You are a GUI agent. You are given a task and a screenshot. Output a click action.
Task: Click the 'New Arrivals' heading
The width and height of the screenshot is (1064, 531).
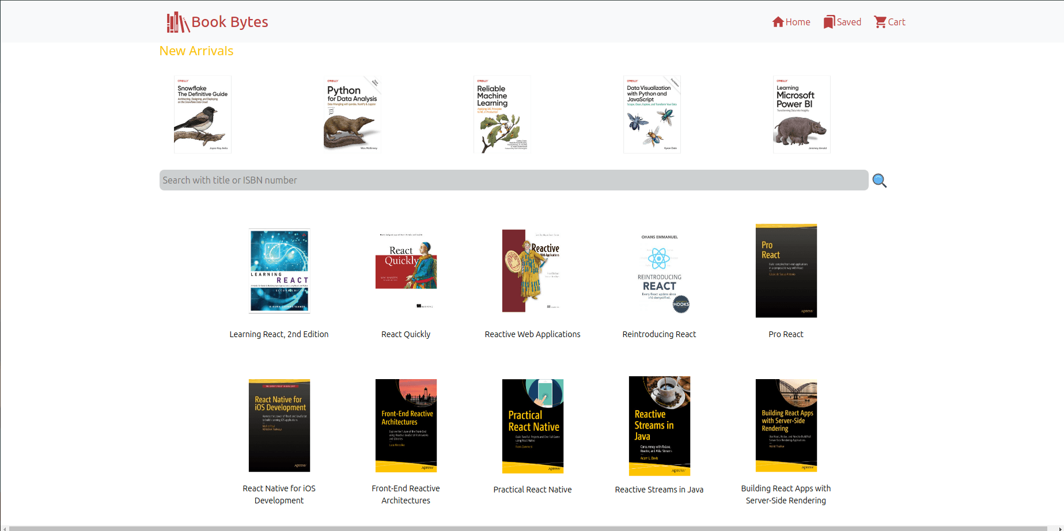click(196, 51)
